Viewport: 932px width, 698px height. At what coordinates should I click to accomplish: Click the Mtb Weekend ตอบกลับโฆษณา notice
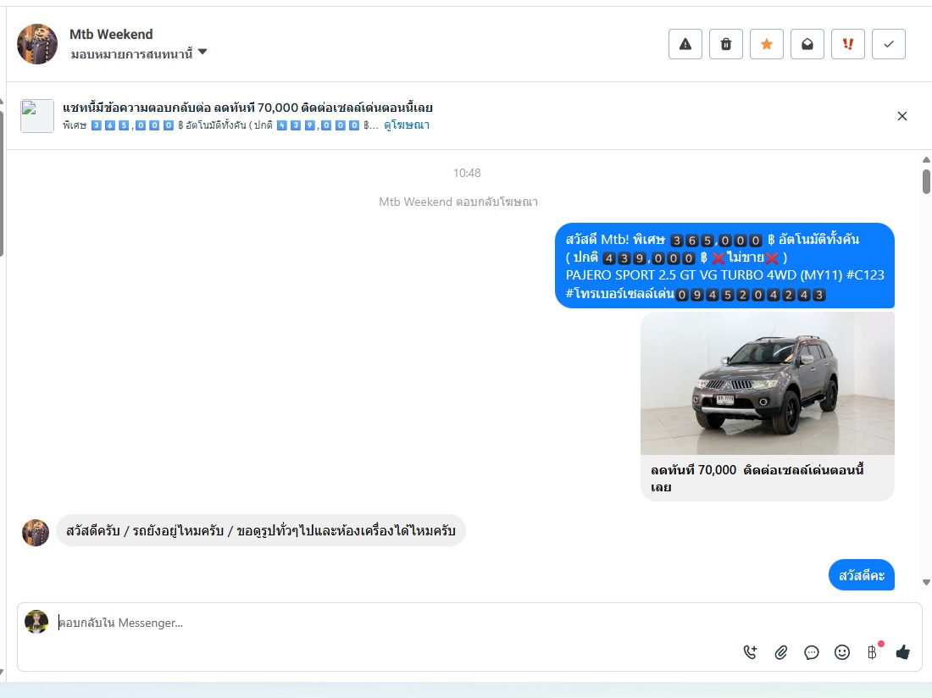[x=458, y=202]
